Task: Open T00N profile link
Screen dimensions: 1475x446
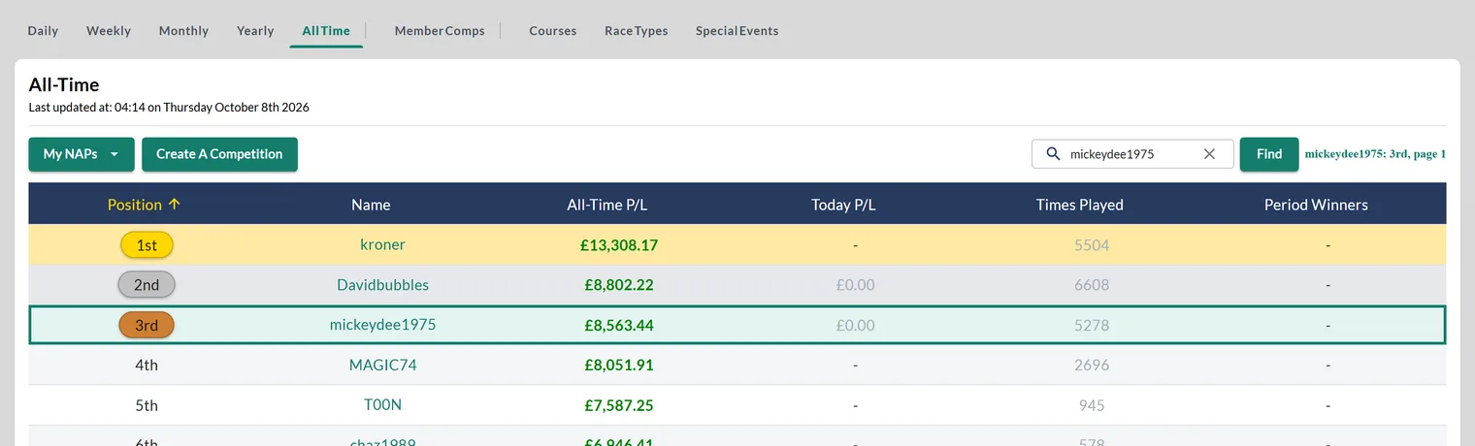Action: (x=382, y=405)
